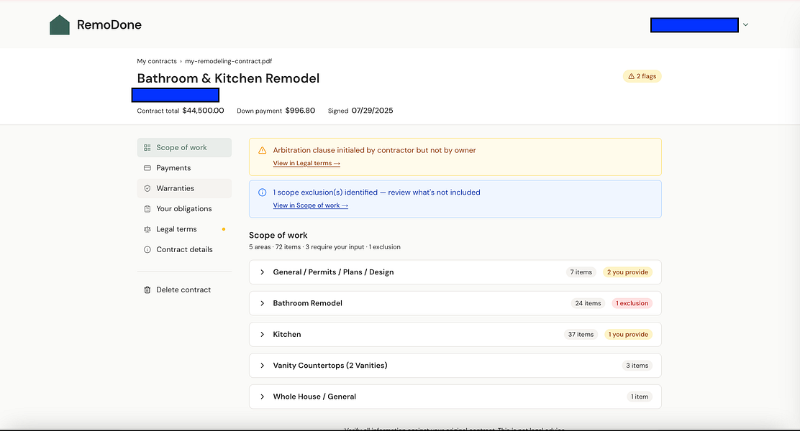Image resolution: width=800 pixels, height=431 pixels.
Task: Click the Whole House / General row title
Action: click(314, 397)
